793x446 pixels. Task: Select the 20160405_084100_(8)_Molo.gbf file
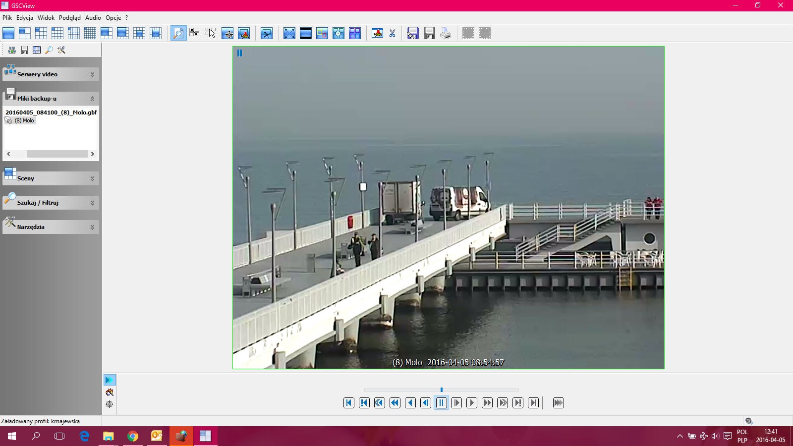(x=51, y=112)
